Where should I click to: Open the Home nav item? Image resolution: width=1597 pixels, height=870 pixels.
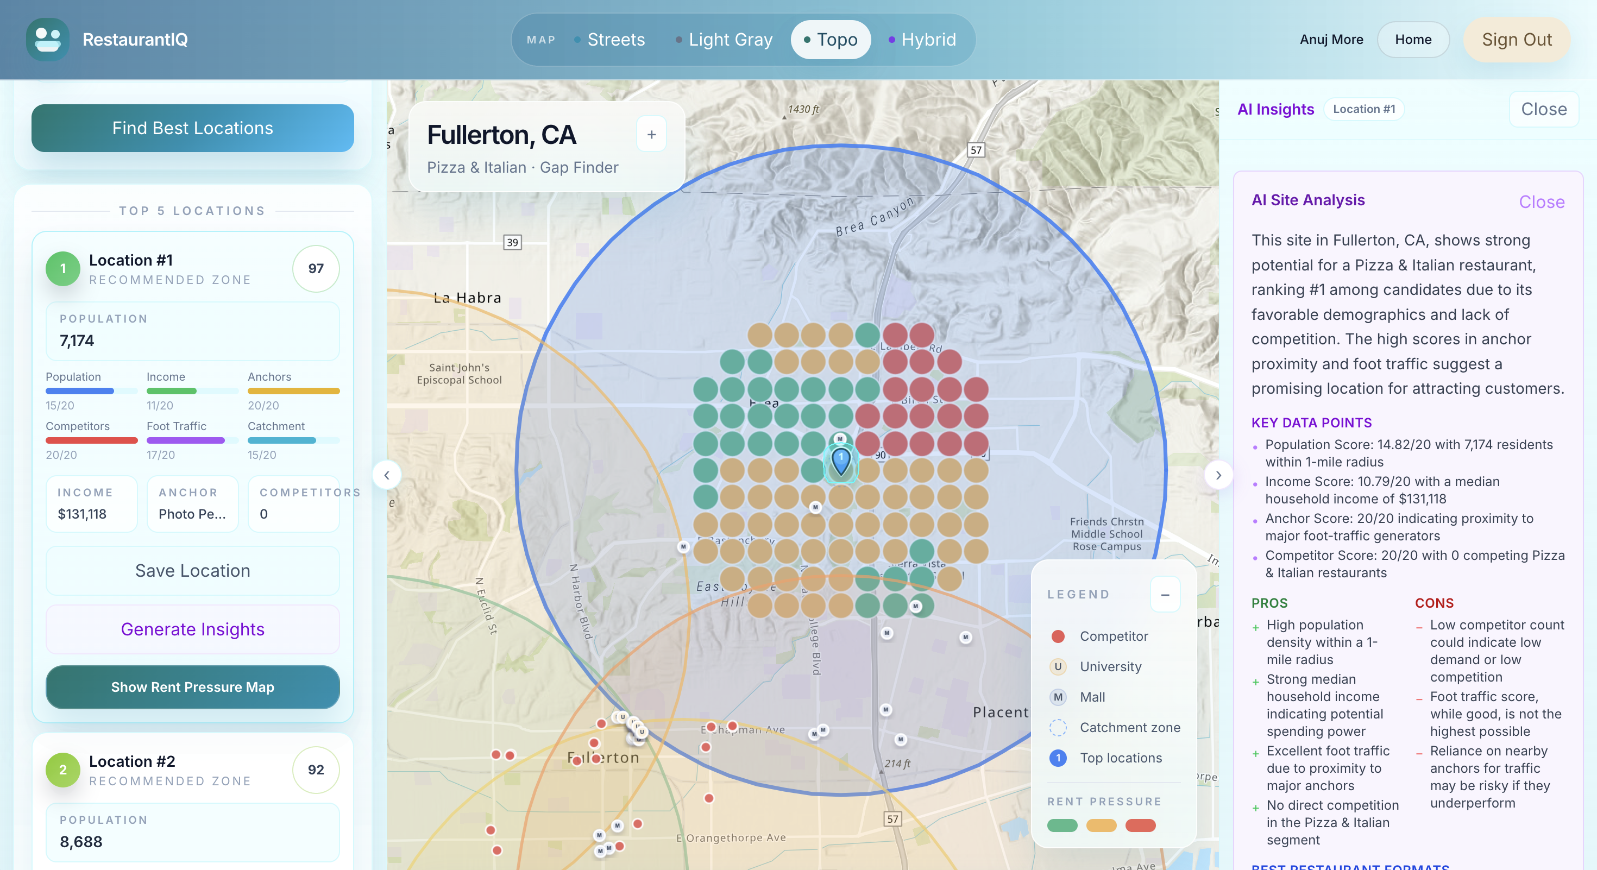(x=1413, y=40)
